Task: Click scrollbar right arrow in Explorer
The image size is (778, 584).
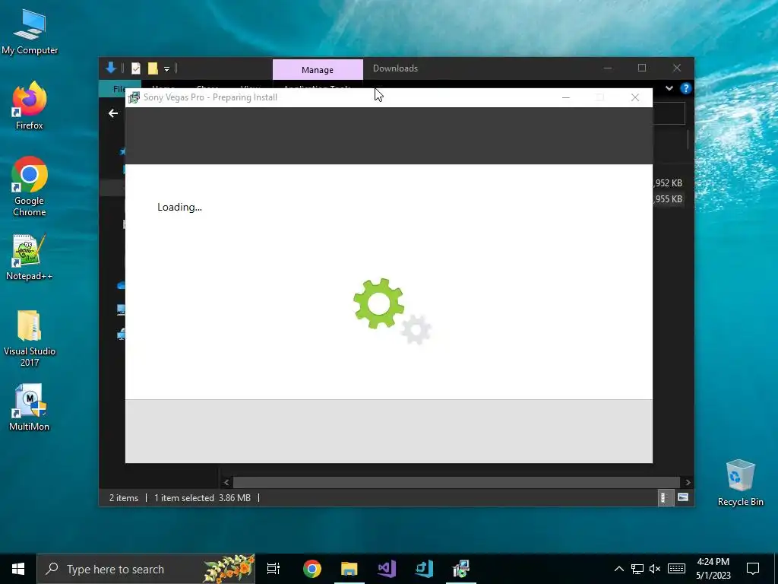Action: click(687, 482)
